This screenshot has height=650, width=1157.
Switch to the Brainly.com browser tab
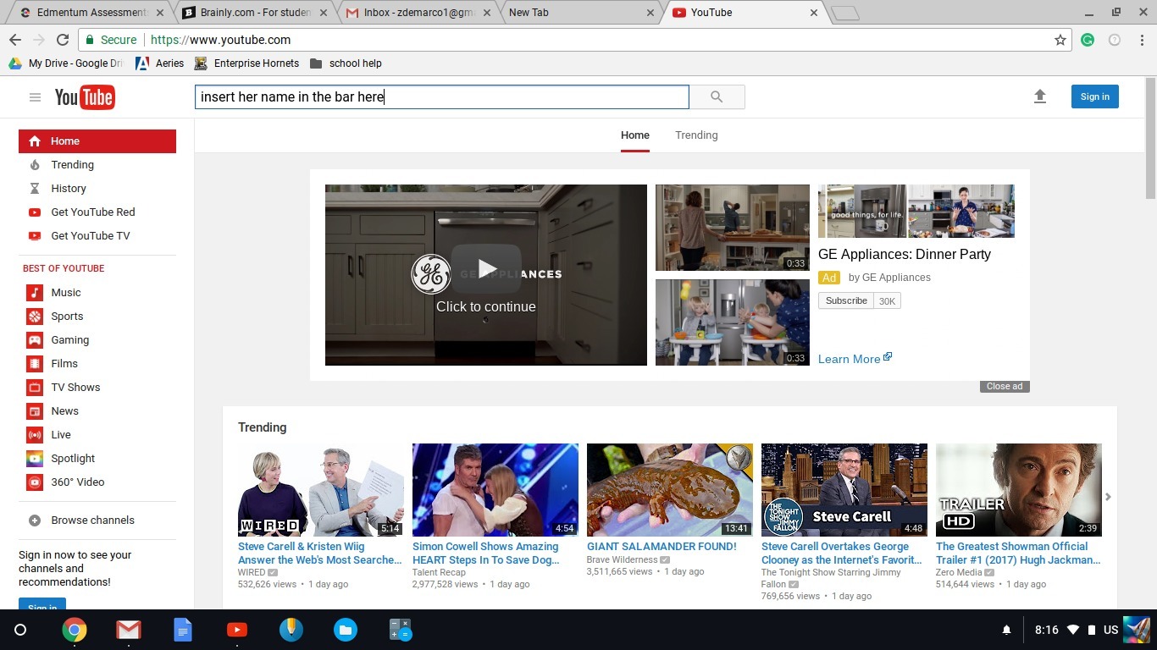255,13
